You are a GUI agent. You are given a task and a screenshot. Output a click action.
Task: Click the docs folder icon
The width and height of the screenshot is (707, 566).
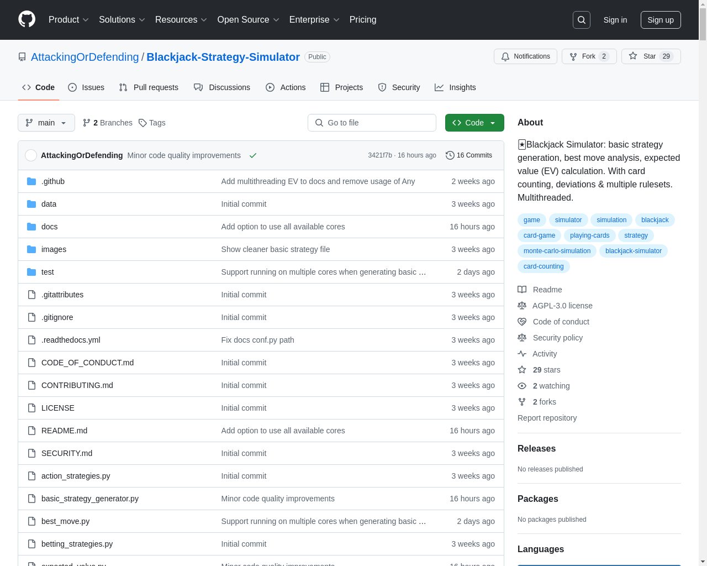point(31,227)
